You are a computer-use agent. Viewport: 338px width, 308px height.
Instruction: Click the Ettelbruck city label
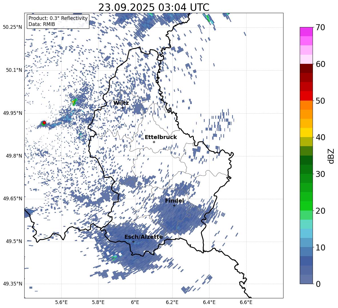coord(161,137)
